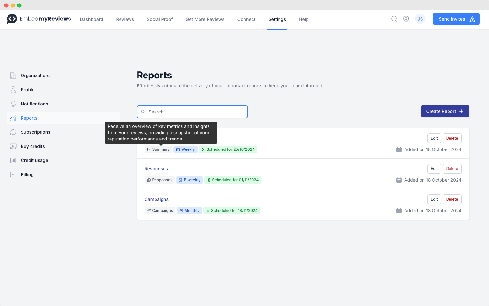
Task: Edit the Responses report
Action: point(434,169)
